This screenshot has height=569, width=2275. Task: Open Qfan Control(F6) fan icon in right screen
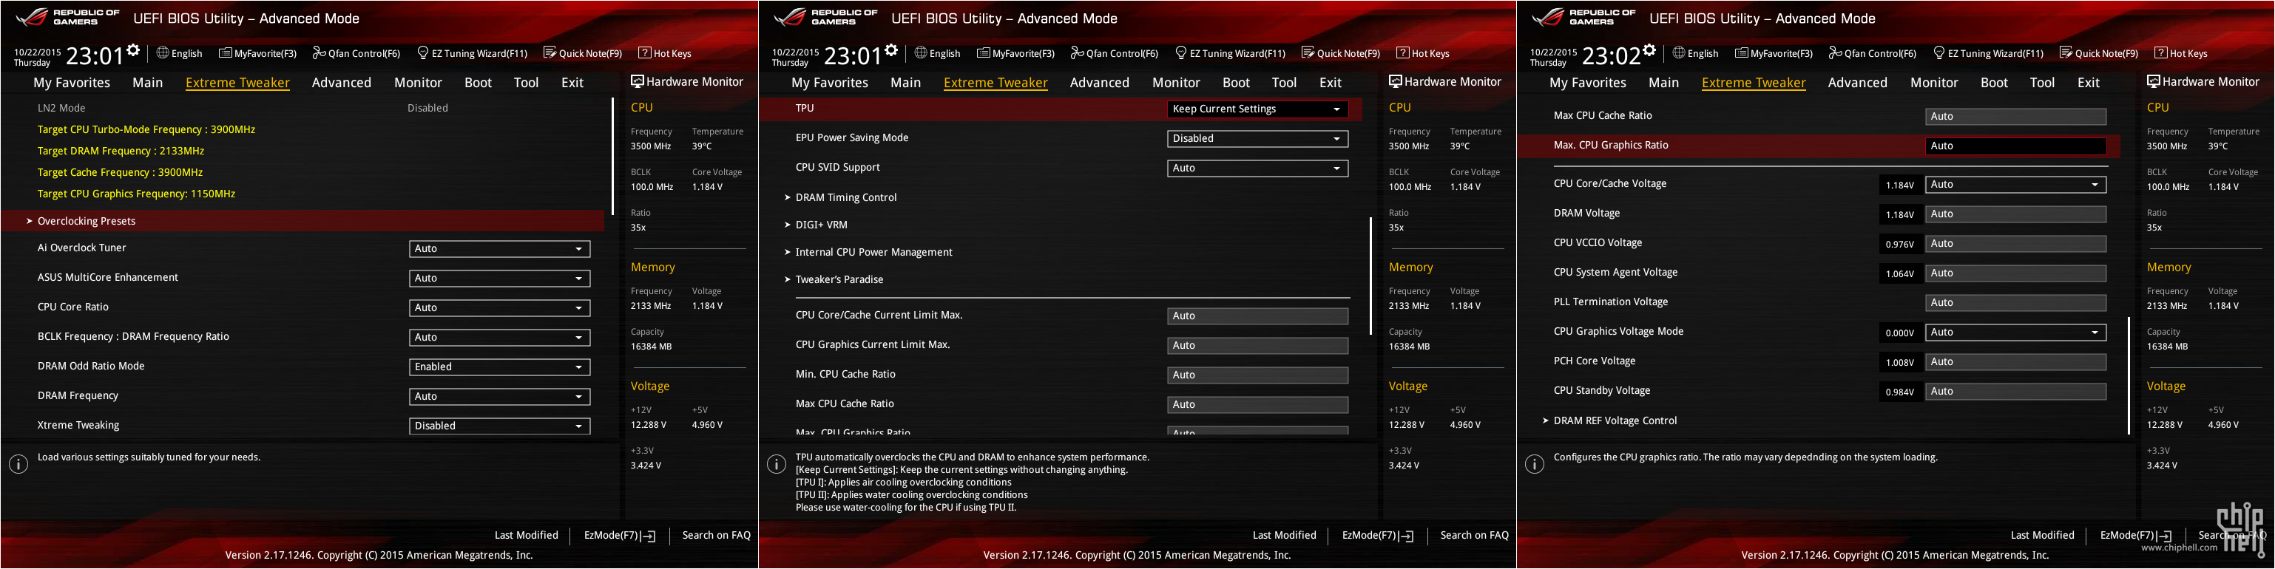click(x=1835, y=53)
